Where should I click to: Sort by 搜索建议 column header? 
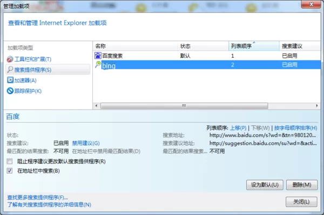click(300, 46)
